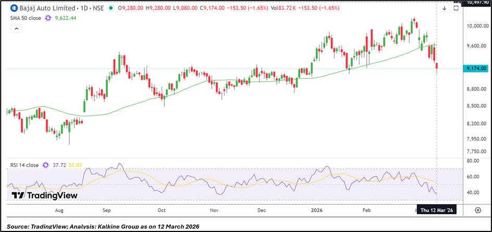The height and width of the screenshot is (232, 492).
Task: Click the 10,000.00 level on price scale
Action: 475,26
